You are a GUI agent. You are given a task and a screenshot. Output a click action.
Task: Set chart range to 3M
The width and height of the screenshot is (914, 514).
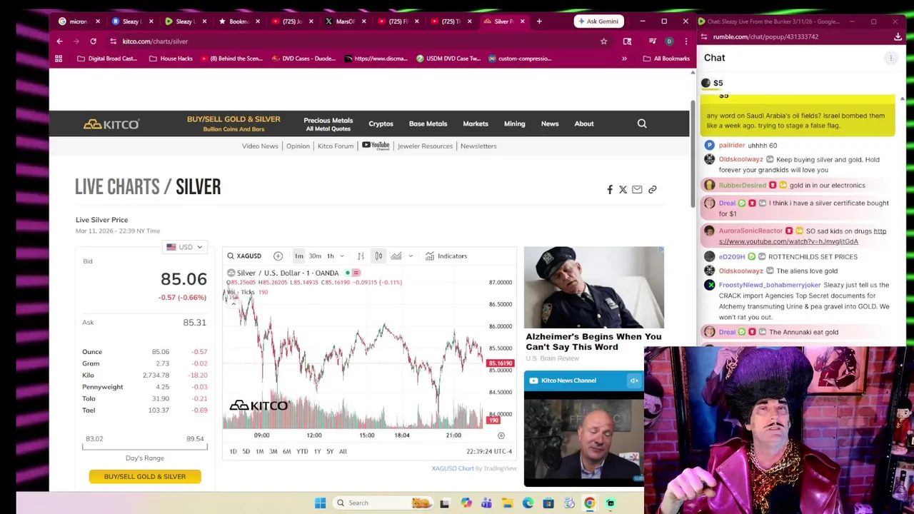click(273, 451)
